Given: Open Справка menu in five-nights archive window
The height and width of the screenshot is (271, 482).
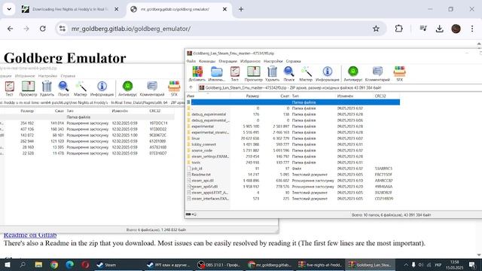Looking at the screenshot, I should click(68, 76).
